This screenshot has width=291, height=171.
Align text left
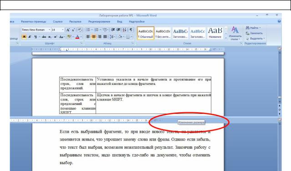[x=88, y=37]
